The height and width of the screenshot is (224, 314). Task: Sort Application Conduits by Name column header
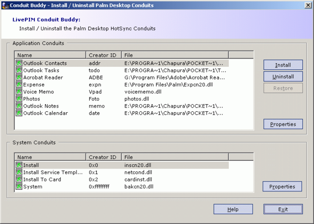(x=50, y=55)
